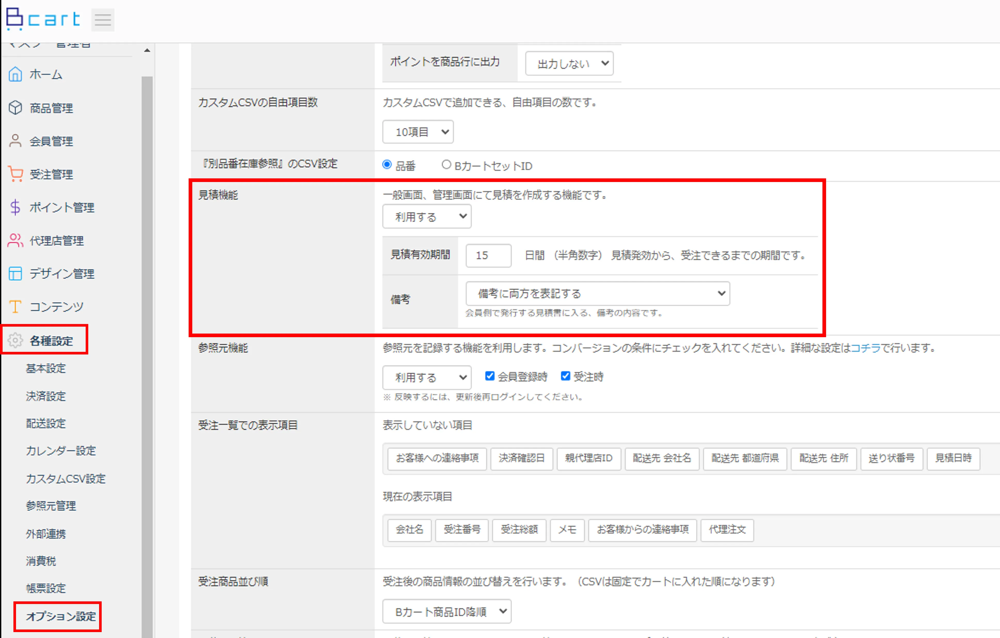Image resolution: width=1000 pixels, height=638 pixels.
Task: Open the 10項目 free item count dropdown
Action: tap(418, 132)
